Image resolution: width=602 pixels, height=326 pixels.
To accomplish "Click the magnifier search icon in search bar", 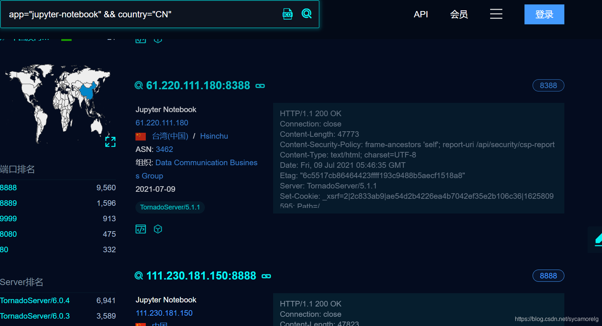I will [307, 14].
